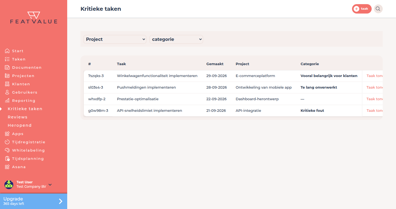Click the Ontwikkeling van mobiele app cell
The width and height of the screenshot is (396, 209).
[x=264, y=87]
